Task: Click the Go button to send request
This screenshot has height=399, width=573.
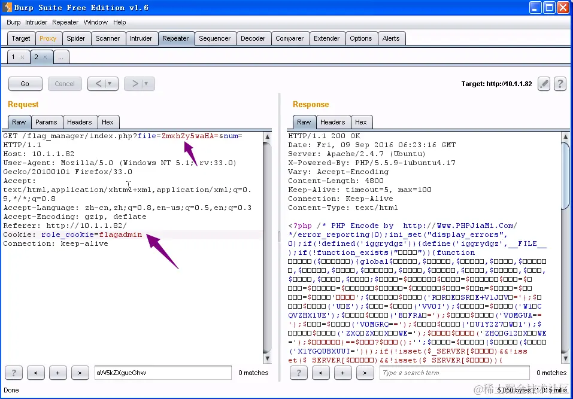Action: tap(25, 84)
